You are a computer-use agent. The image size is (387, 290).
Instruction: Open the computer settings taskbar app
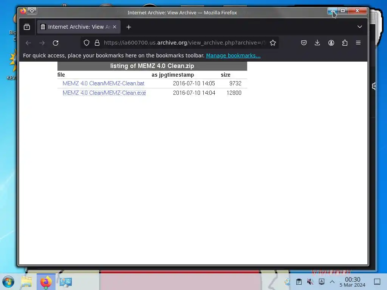(66, 282)
